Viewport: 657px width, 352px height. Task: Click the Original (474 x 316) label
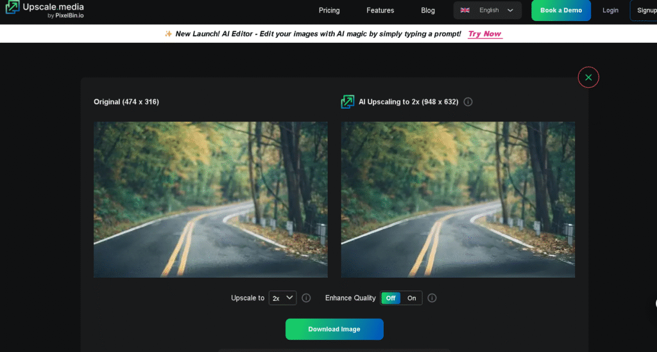[x=126, y=102]
